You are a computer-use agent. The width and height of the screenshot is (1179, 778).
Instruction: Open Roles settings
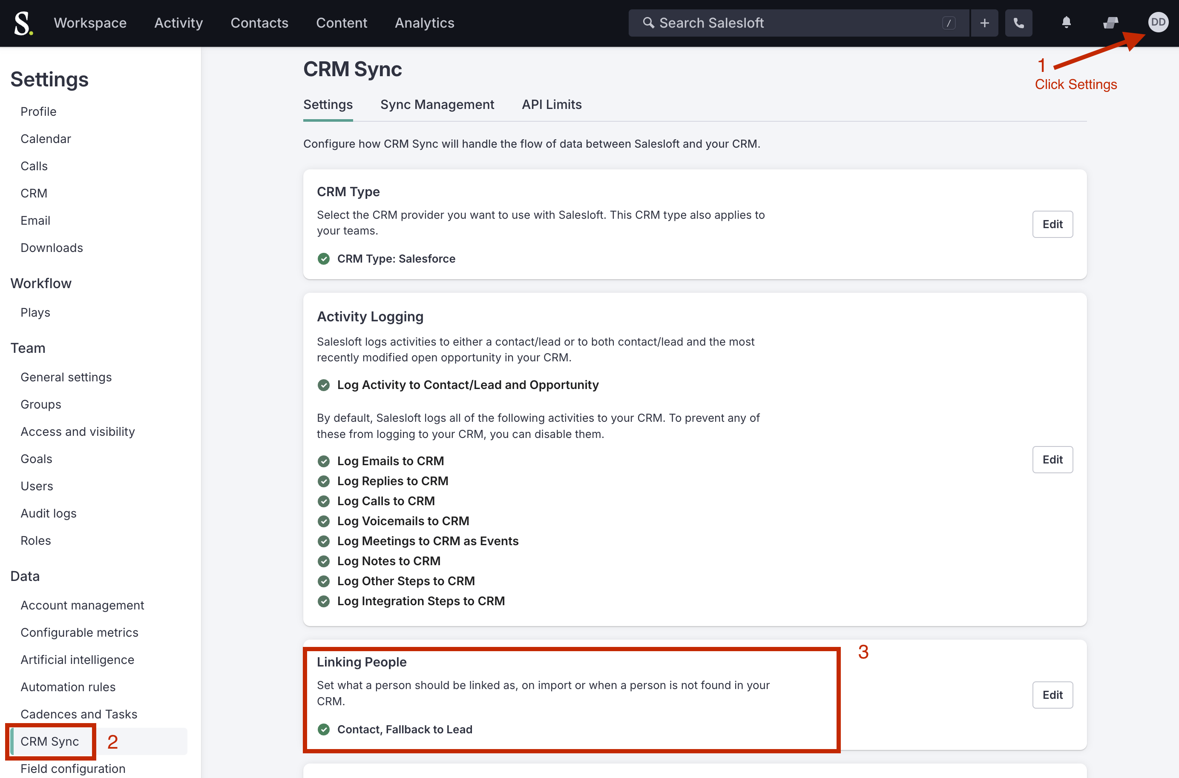36,541
